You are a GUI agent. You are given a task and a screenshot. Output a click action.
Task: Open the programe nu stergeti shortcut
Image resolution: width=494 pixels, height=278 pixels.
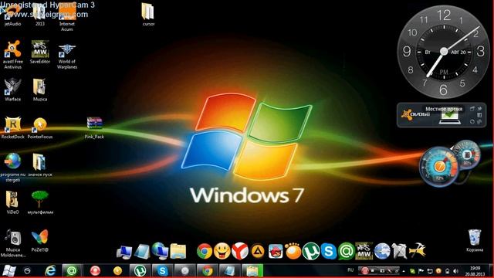[12, 167]
